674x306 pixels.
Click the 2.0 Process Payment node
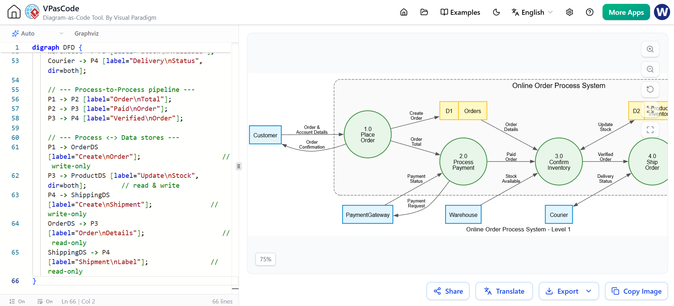click(x=463, y=162)
